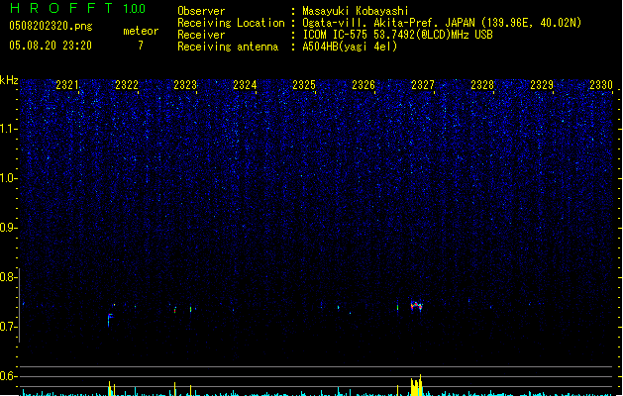Viewport: 623px width, 396px height.
Task: Click the date stamp 05.08.20 23:20
Action: (51, 46)
